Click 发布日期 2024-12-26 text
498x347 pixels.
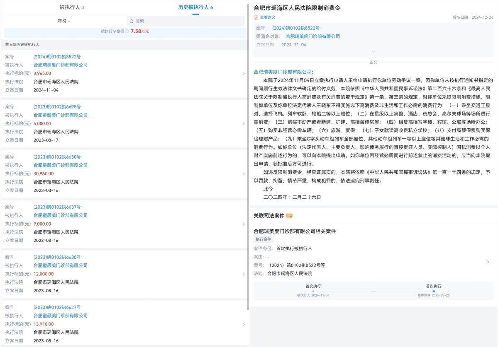[x=473, y=17]
